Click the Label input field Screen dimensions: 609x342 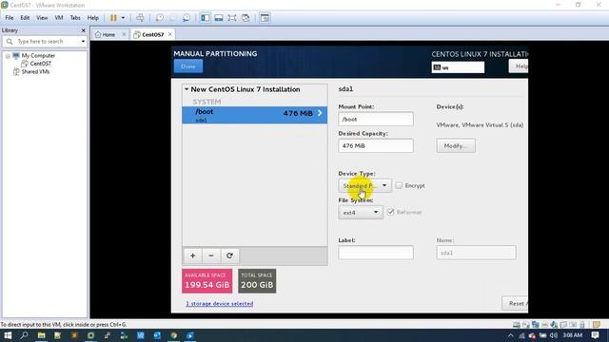pyautogui.click(x=376, y=253)
